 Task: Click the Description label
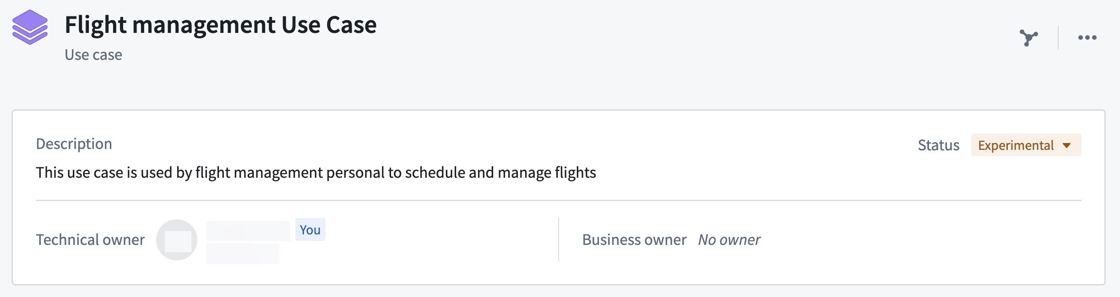click(74, 144)
